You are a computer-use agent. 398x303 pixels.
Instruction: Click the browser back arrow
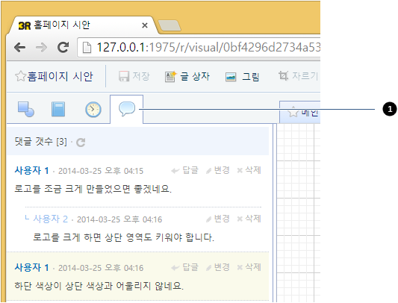point(20,48)
